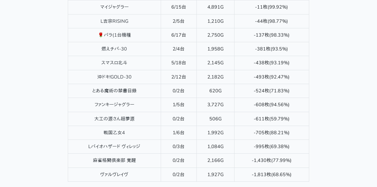Open the マイジャグラー machine entry
This screenshot has height=187, width=377.
pyautogui.click(x=114, y=7)
